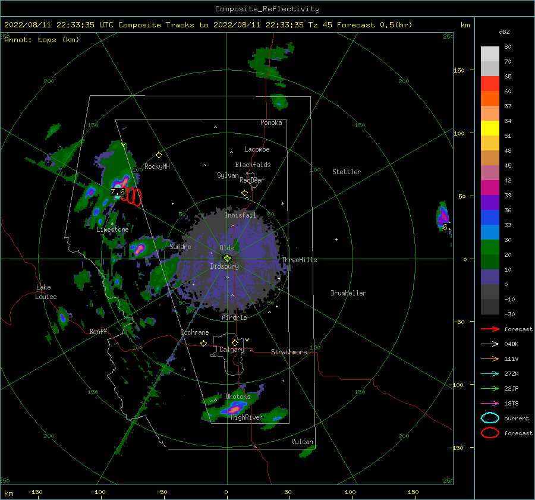Screen dimensions: 535x500
Task: Click the red forecast ellipses beside 7.6 label
Action: click(131, 196)
